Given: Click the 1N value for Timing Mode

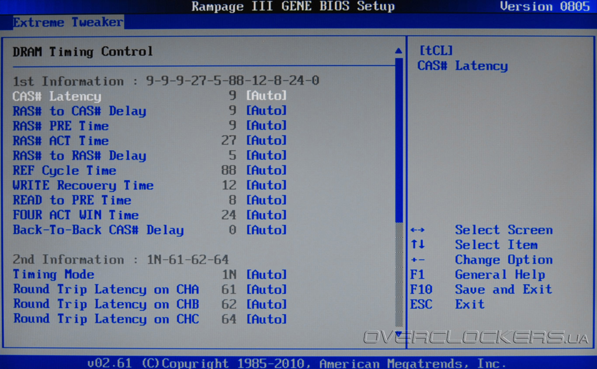Looking at the screenshot, I should click(x=229, y=274).
